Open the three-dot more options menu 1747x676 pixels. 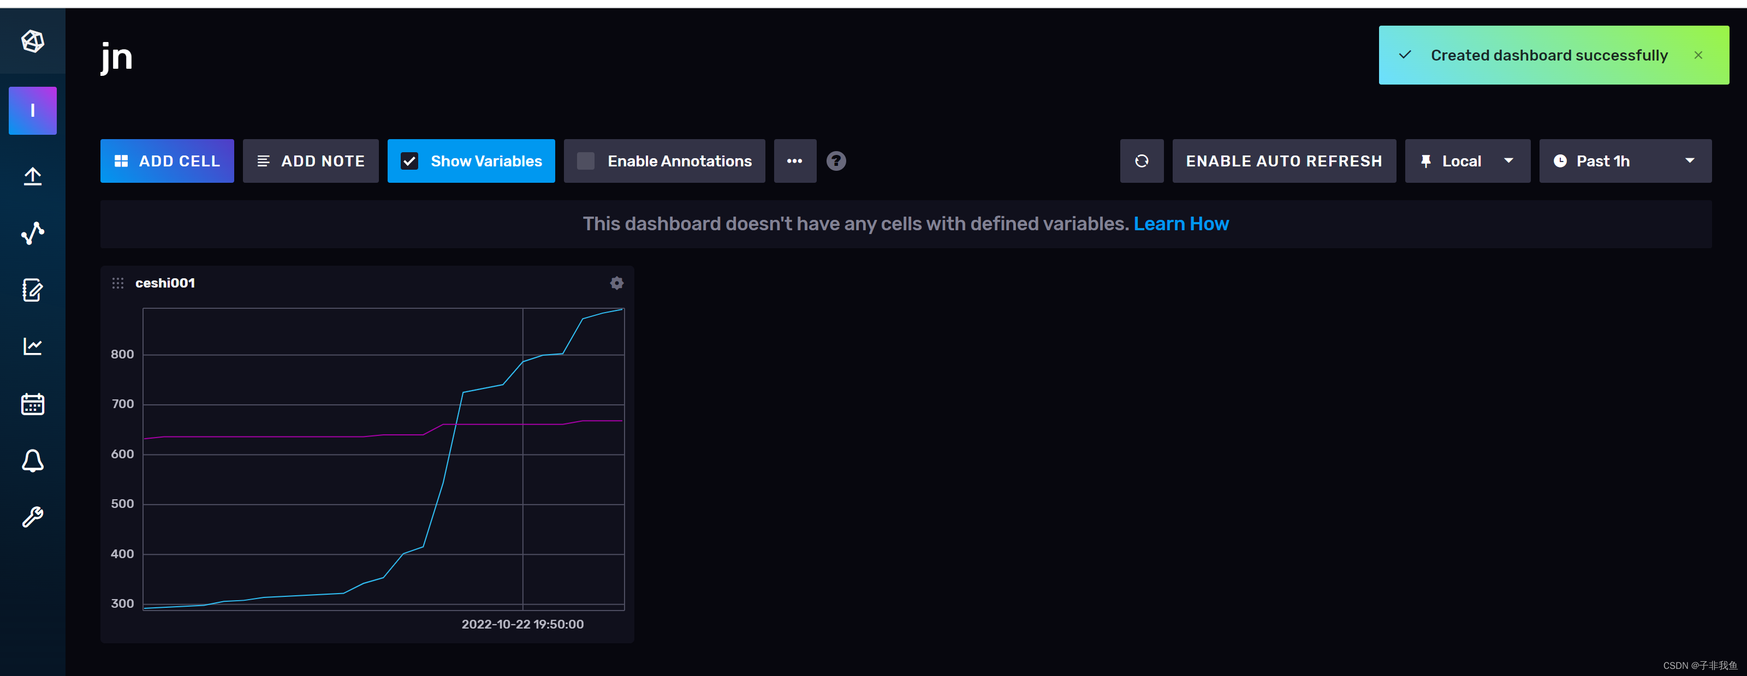pos(794,161)
